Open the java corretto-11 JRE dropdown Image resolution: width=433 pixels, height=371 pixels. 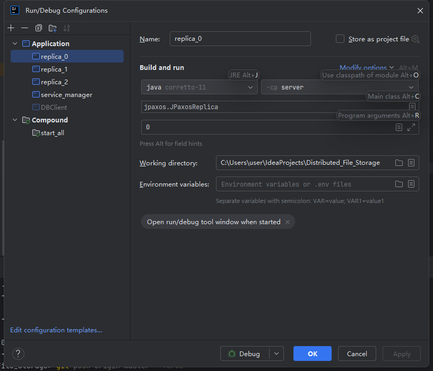[x=199, y=87]
